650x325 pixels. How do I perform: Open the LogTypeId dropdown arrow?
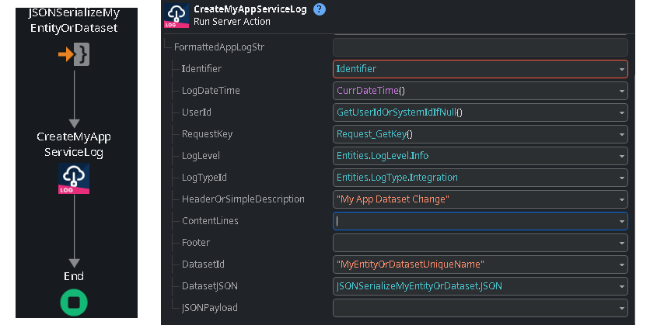[621, 178]
